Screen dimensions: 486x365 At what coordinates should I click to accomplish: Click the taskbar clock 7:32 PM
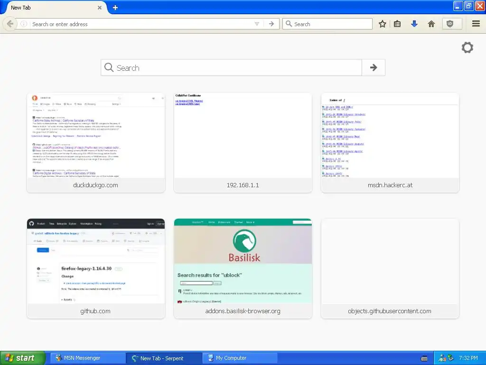tap(468, 358)
